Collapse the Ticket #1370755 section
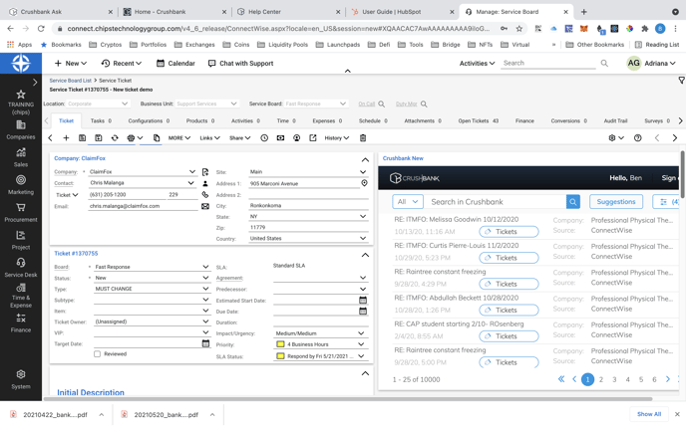Screen dimensions: 686x428 click(x=365, y=255)
